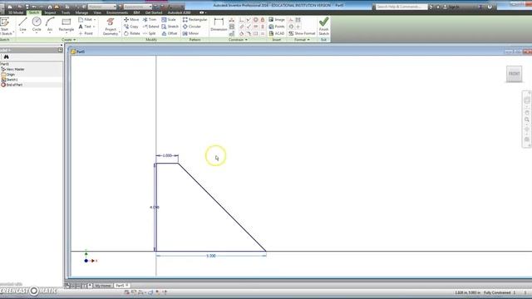Select the Circle sketch tool
The width and height of the screenshot is (532, 299).
point(37,25)
